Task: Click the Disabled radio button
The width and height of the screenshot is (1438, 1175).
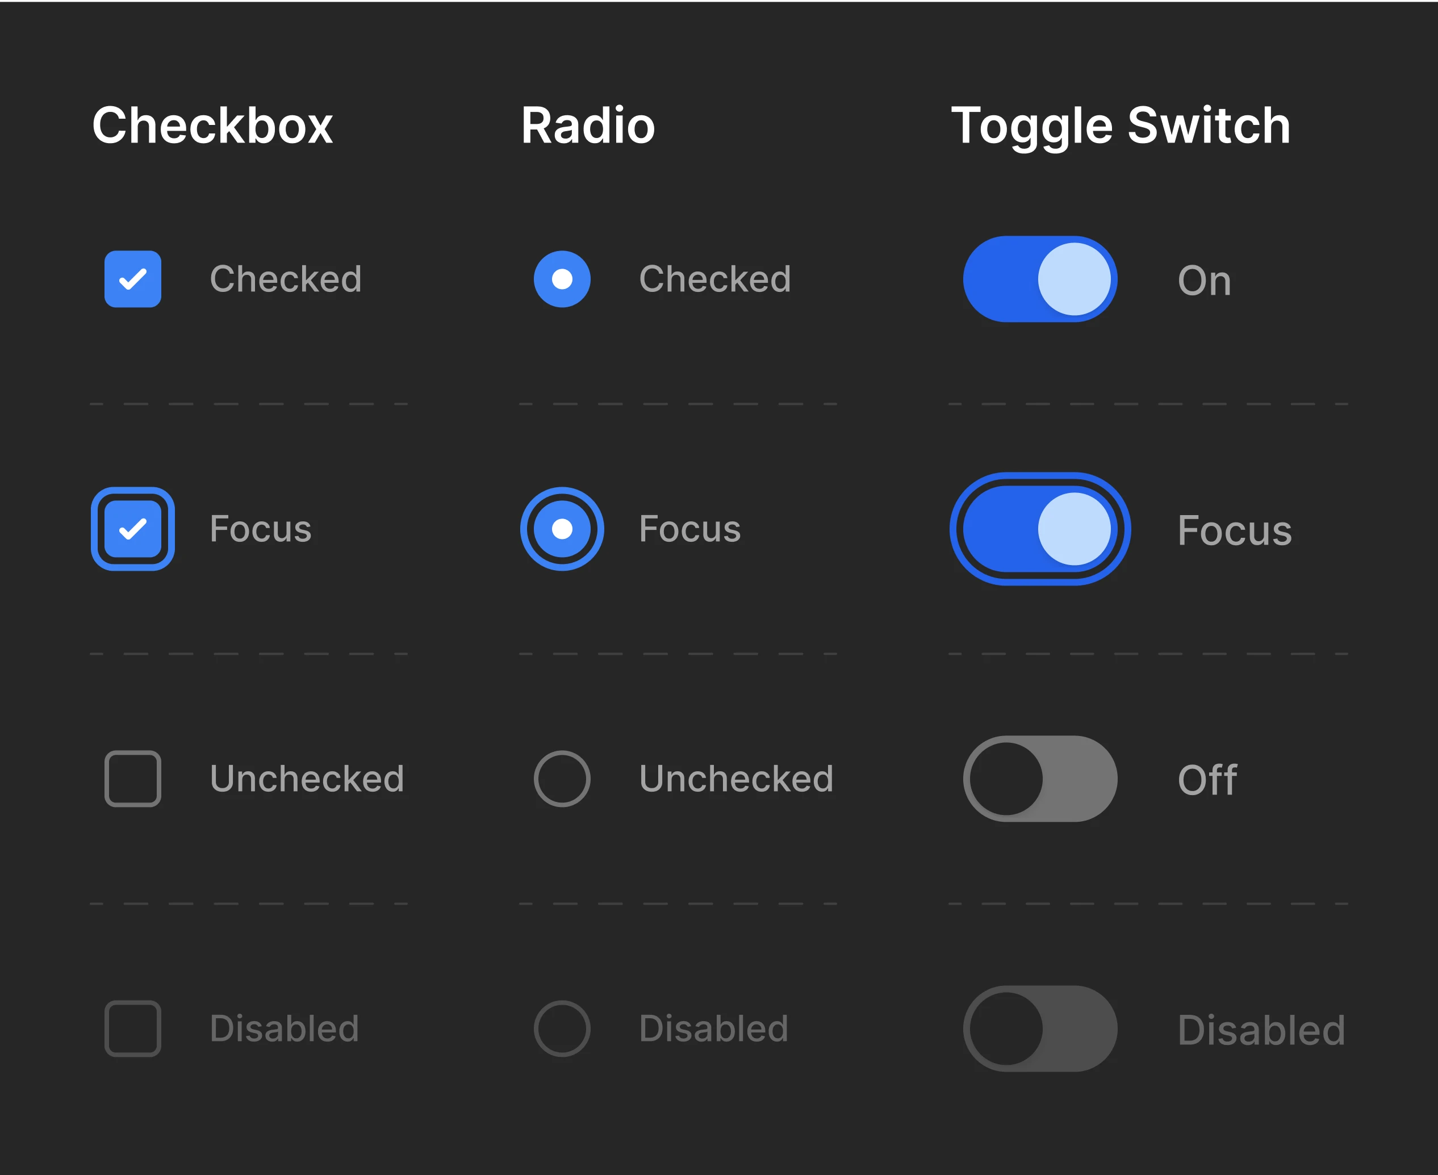Action: click(x=562, y=1028)
